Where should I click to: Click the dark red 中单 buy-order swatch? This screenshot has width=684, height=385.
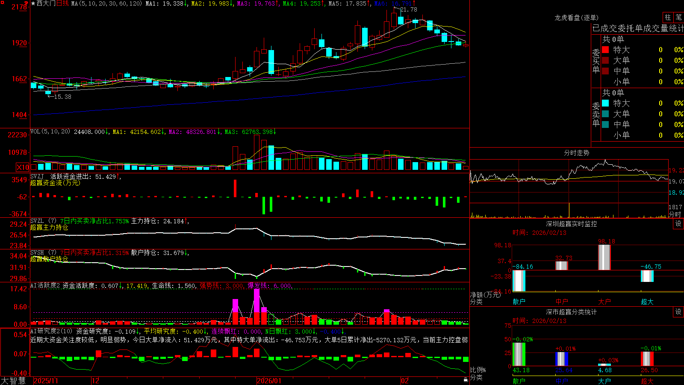(x=605, y=71)
